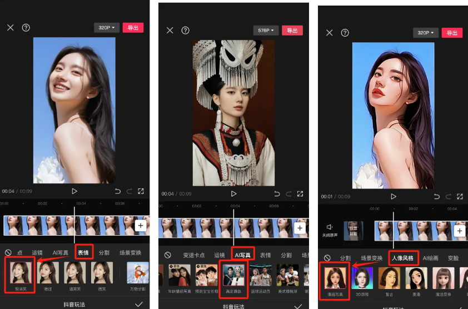Undo last action in the 576P editor

pos(277,194)
